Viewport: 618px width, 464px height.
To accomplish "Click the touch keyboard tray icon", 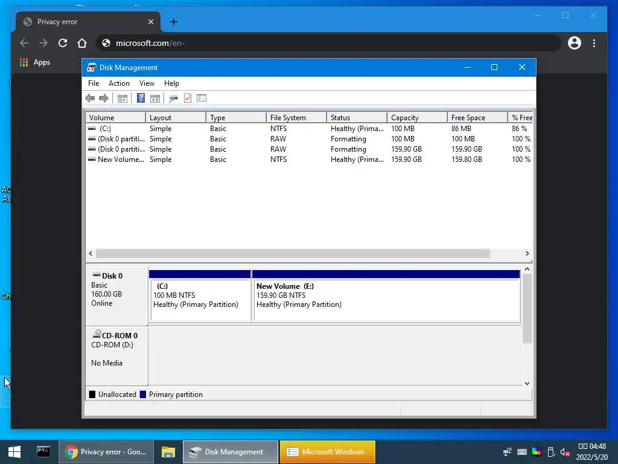I will click(522, 452).
